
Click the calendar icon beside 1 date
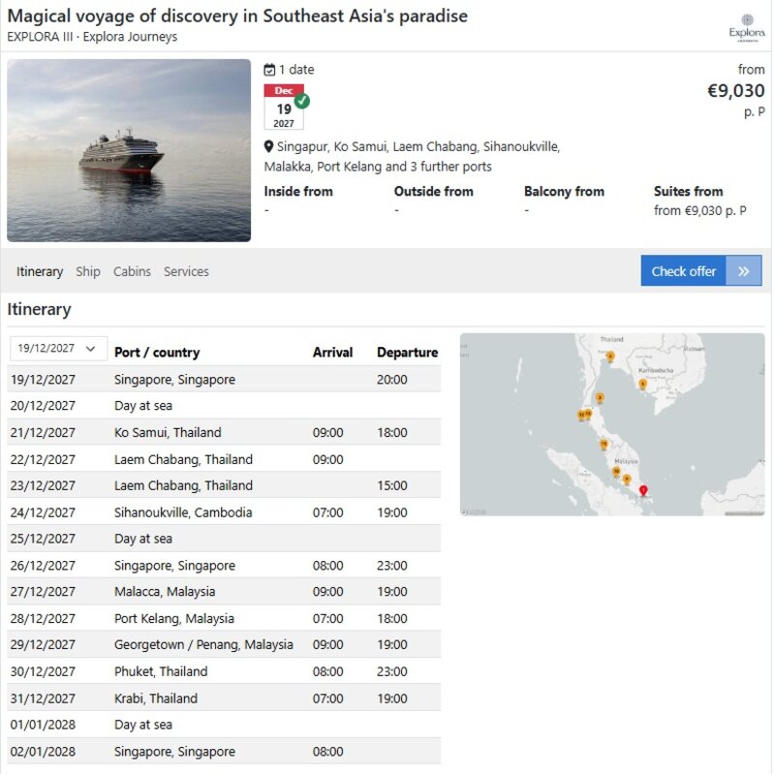click(x=269, y=70)
